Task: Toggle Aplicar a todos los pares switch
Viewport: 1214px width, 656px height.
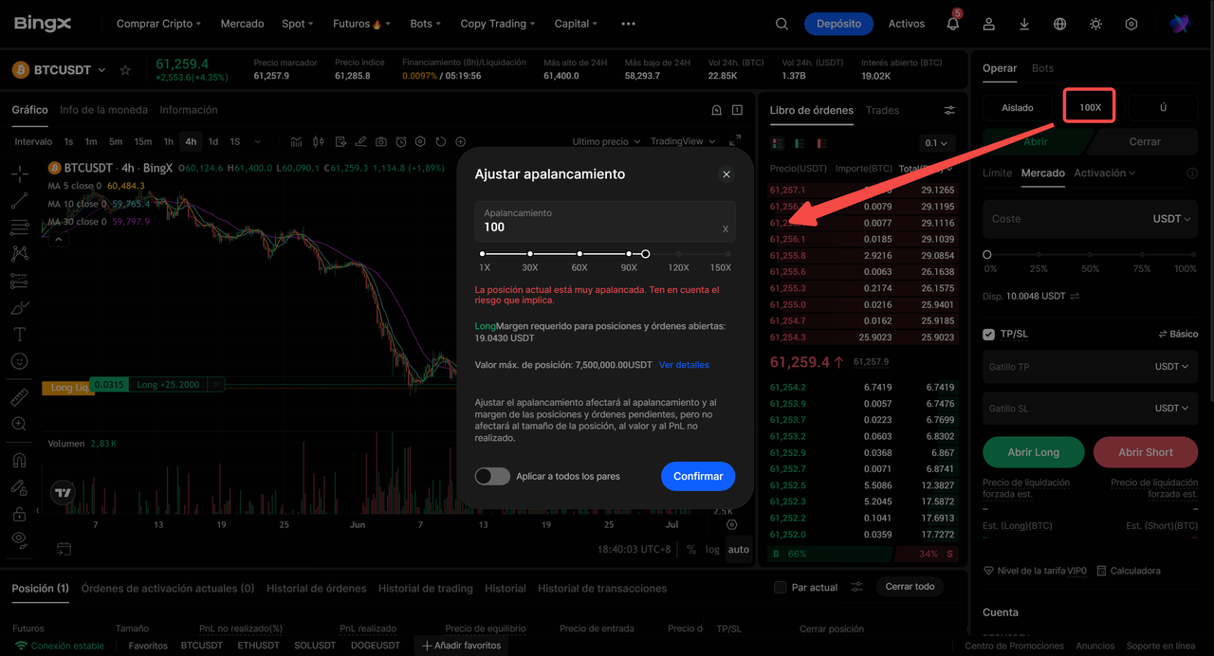Action: 492,476
